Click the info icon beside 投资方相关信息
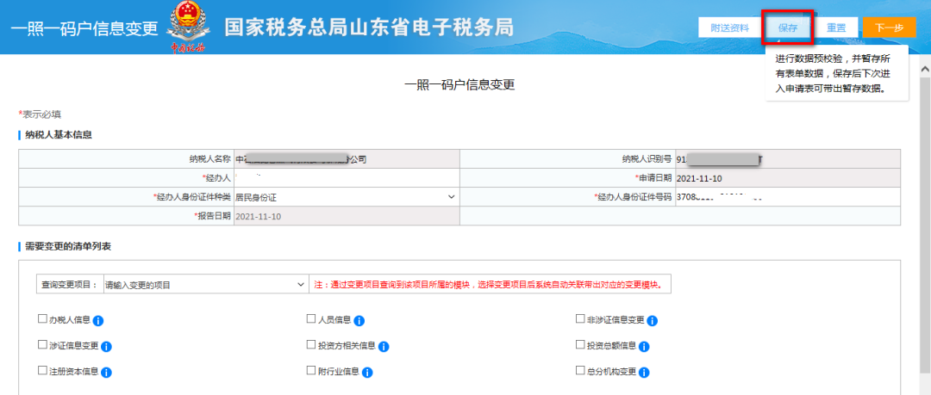Image resolution: width=931 pixels, height=395 pixels. point(384,347)
